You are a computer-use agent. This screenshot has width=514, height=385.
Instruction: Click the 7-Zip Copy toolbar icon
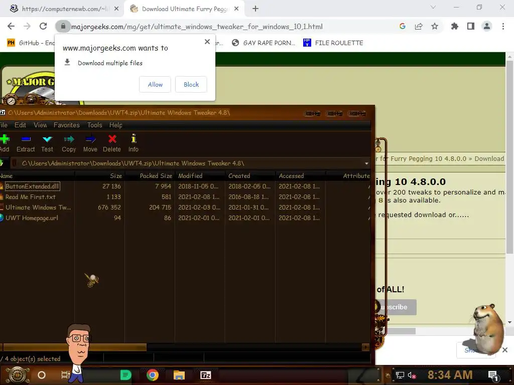(69, 139)
